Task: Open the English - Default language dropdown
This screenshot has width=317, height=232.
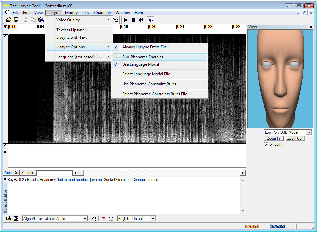Action: 153,219
